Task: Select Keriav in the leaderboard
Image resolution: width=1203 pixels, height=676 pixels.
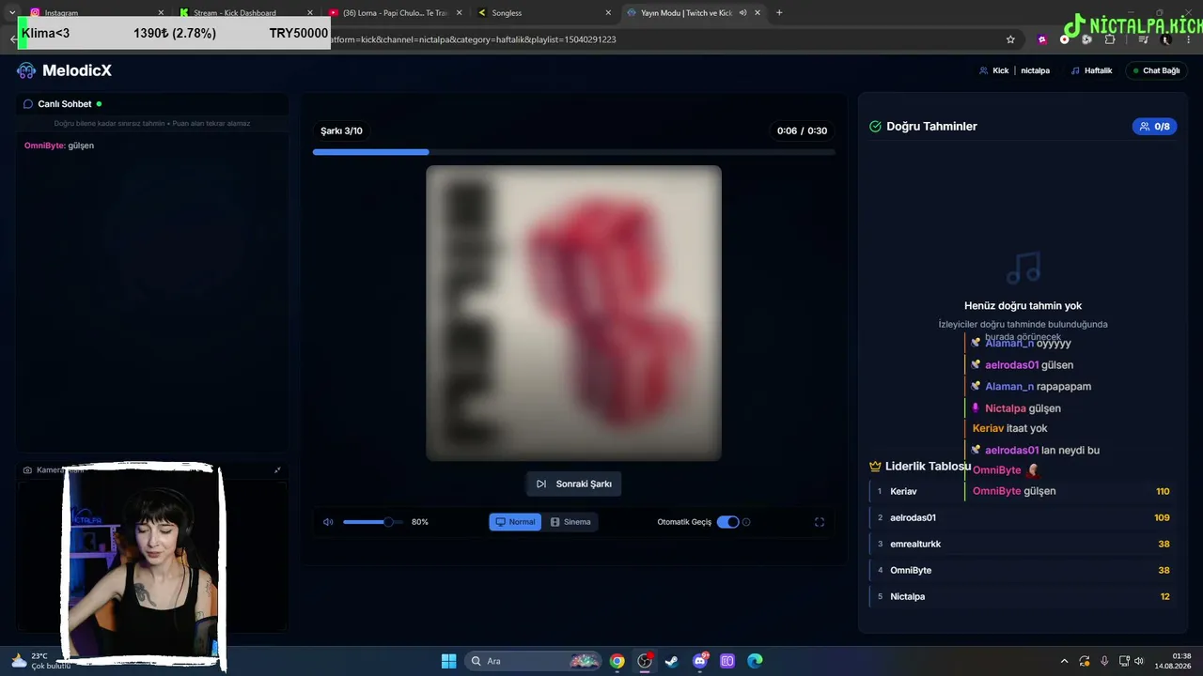Action: point(1023,491)
